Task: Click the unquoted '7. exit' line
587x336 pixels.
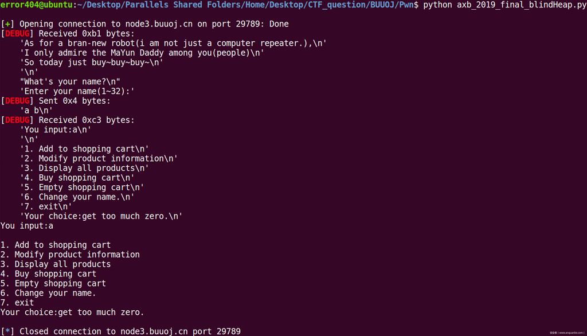Action: click(17, 303)
